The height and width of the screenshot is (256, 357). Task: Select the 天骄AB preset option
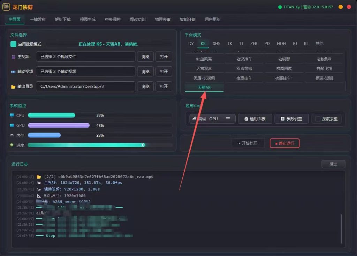[204, 88]
